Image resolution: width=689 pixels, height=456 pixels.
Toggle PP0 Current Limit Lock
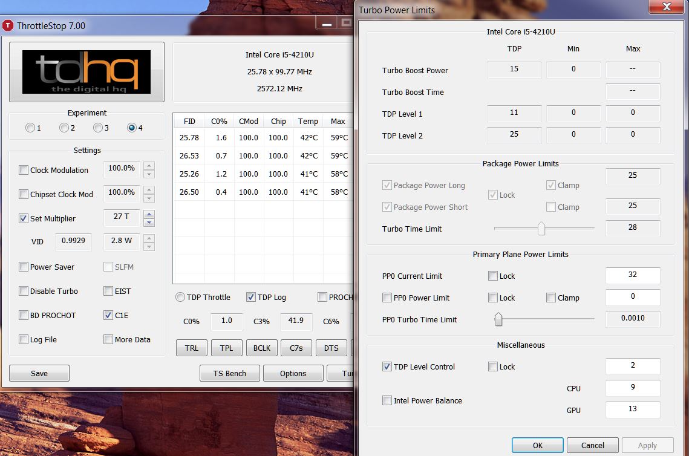[x=493, y=276]
